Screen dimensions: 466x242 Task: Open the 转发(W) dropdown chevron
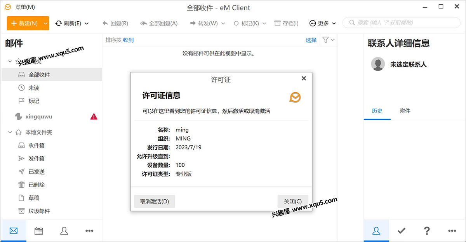(223, 23)
